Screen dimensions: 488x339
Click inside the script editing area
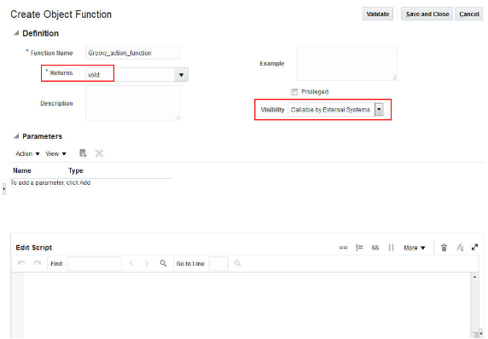point(247,305)
